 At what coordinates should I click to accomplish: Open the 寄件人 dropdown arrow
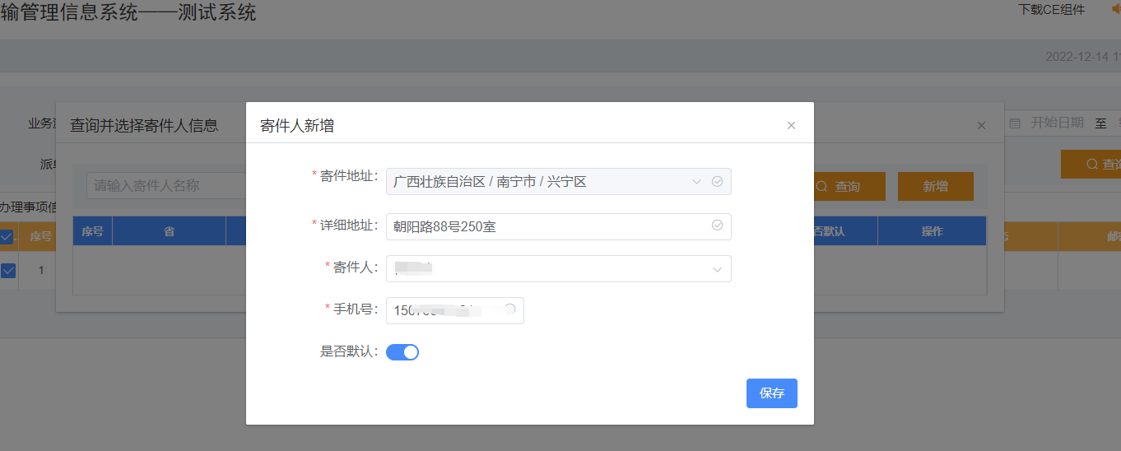click(x=717, y=269)
